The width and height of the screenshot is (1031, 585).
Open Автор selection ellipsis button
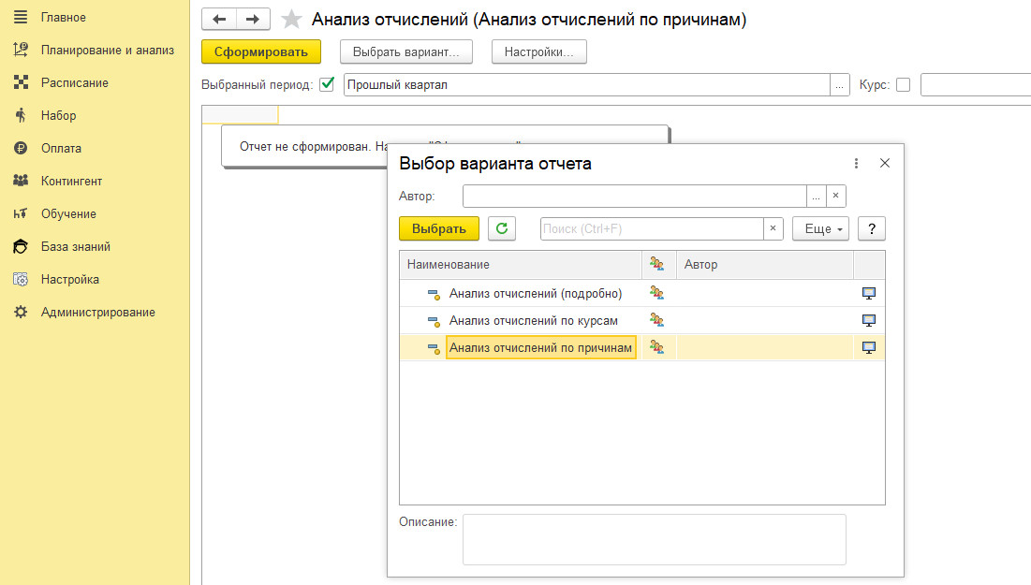(x=817, y=196)
